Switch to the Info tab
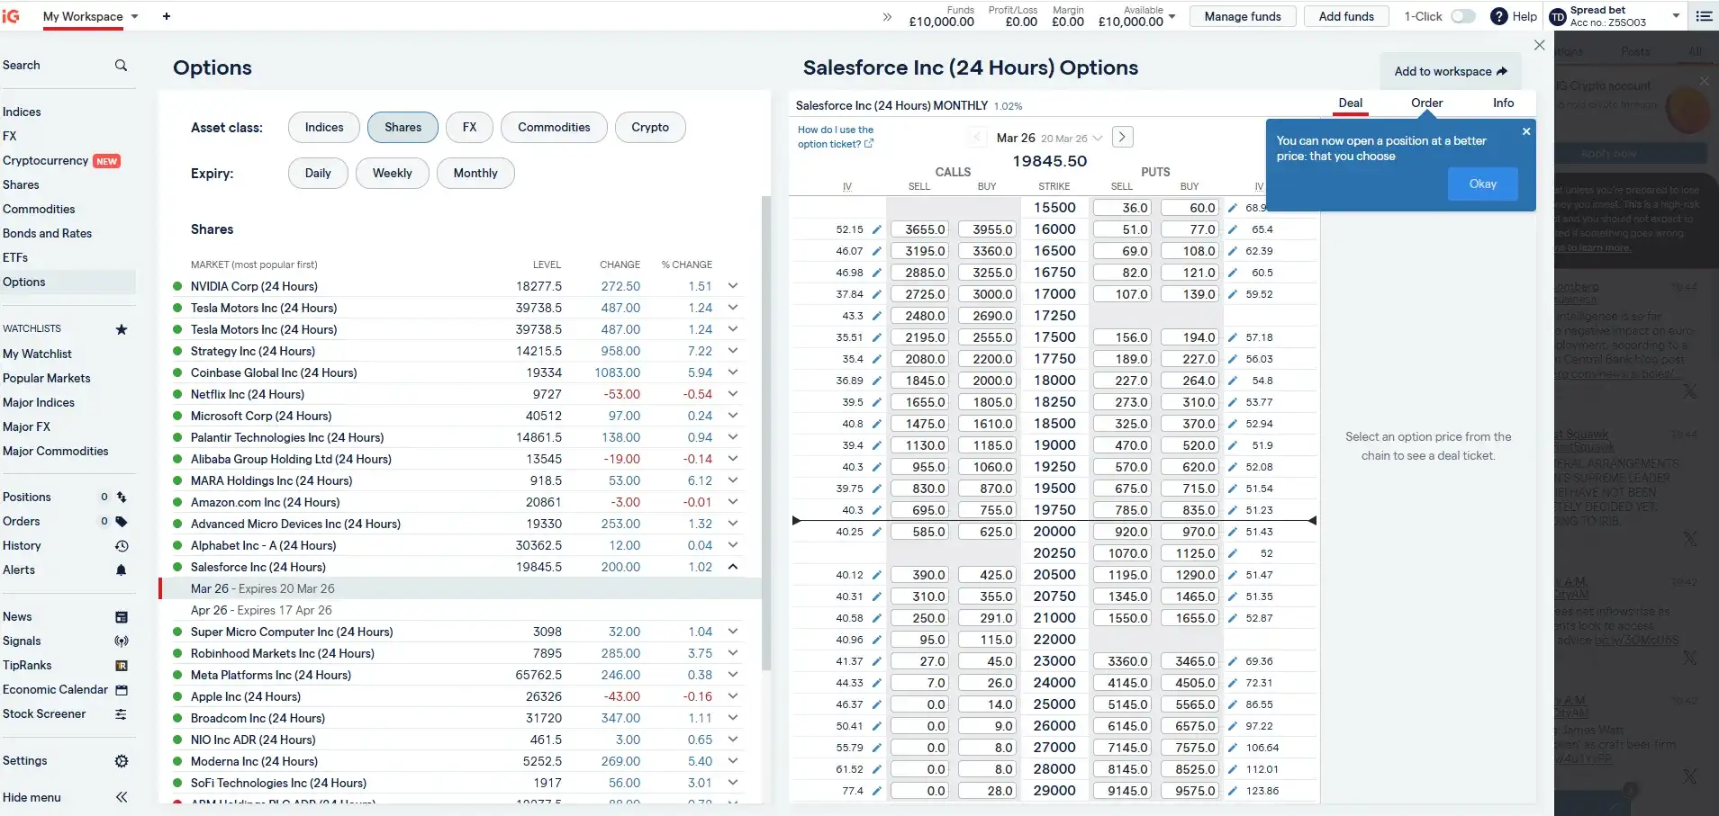 click(1503, 103)
